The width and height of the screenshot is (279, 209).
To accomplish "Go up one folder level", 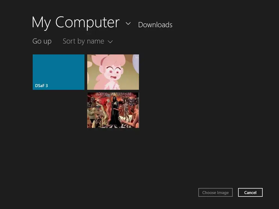I will (x=42, y=41).
